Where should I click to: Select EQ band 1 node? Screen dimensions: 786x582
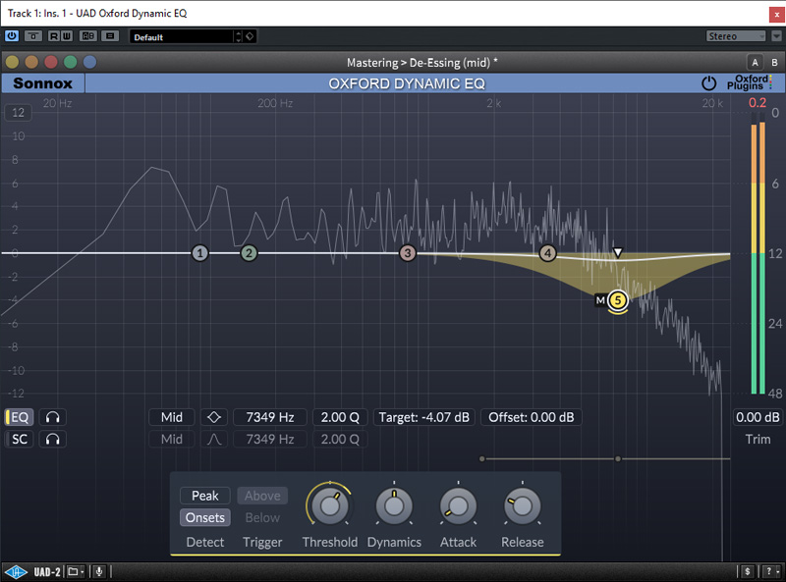pyautogui.click(x=200, y=253)
